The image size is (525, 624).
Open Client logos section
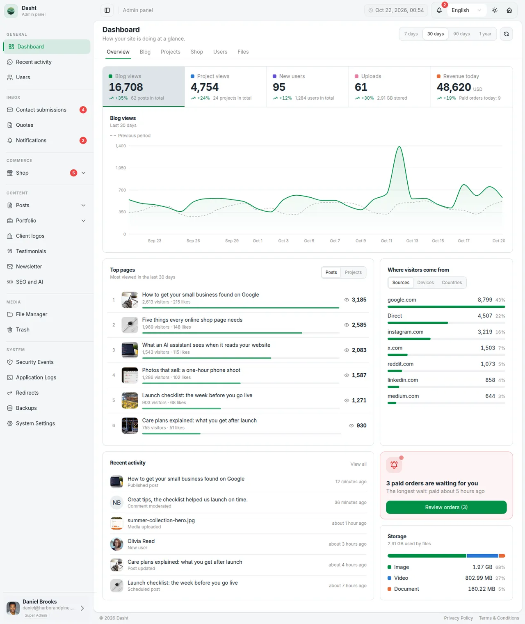click(47, 236)
